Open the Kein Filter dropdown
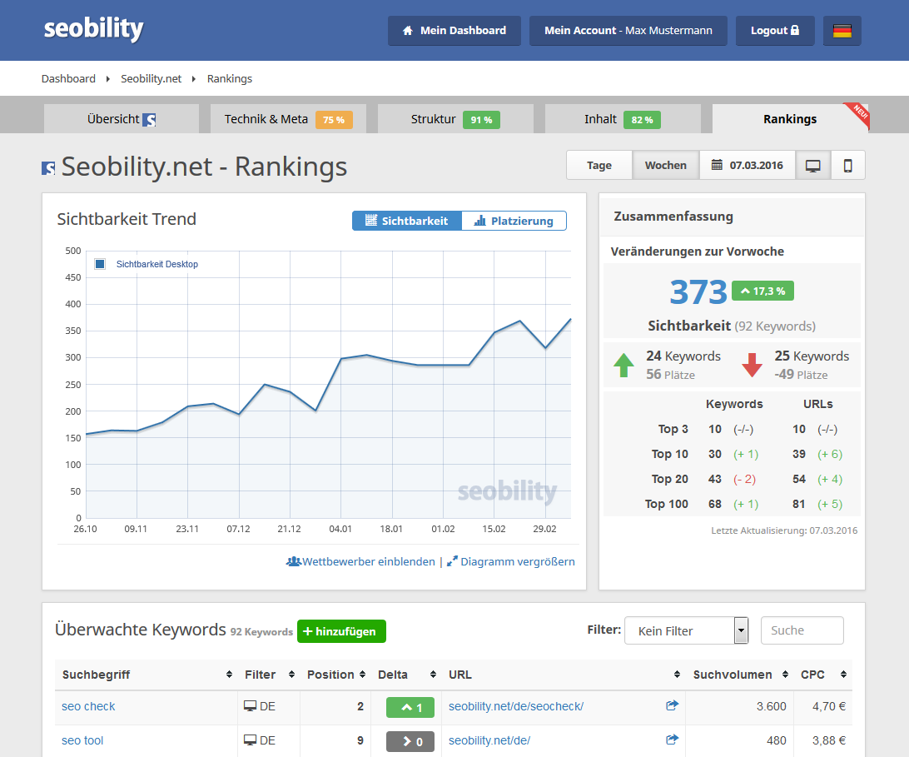The height and width of the screenshot is (757, 909). [x=686, y=630]
